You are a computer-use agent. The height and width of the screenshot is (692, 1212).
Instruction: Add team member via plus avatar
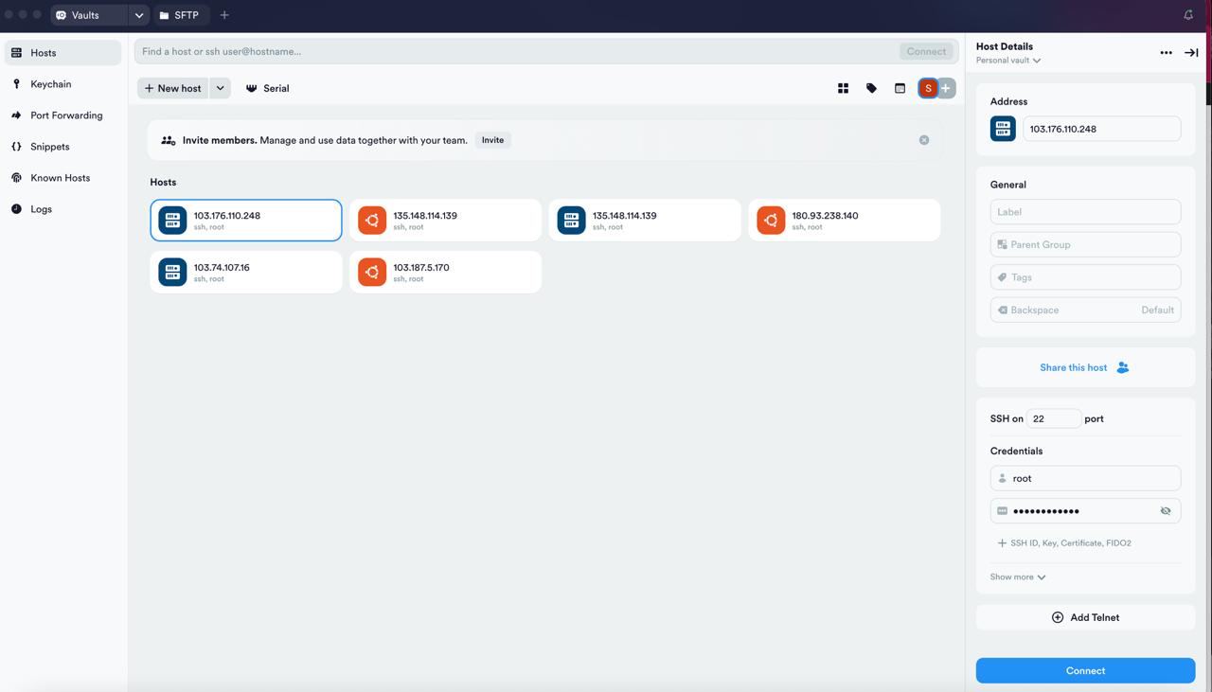pos(946,88)
